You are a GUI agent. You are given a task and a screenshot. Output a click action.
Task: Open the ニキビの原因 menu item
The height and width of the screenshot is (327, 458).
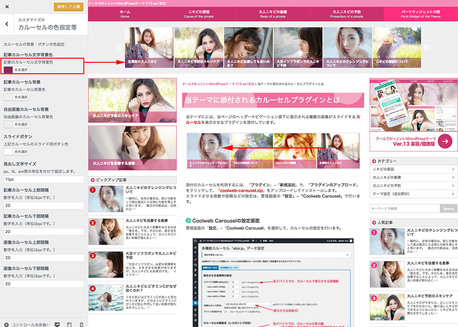click(x=199, y=14)
